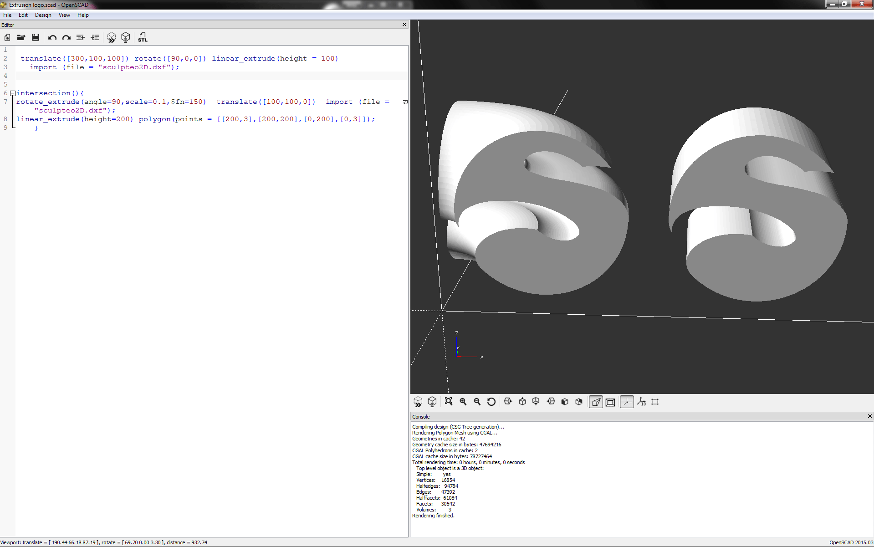Open the File menu
The width and height of the screenshot is (874, 547).
(x=7, y=15)
